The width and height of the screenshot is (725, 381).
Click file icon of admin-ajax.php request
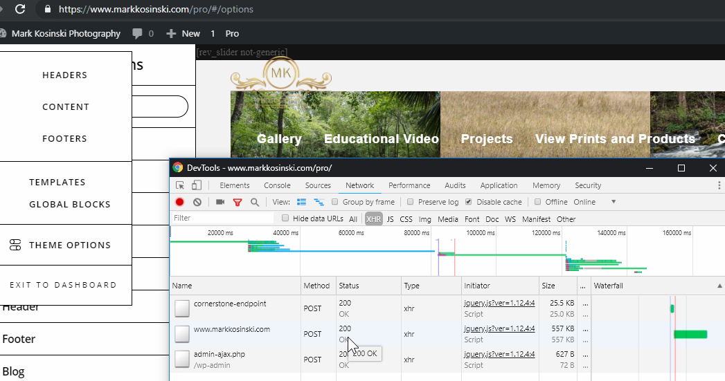(x=182, y=360)
